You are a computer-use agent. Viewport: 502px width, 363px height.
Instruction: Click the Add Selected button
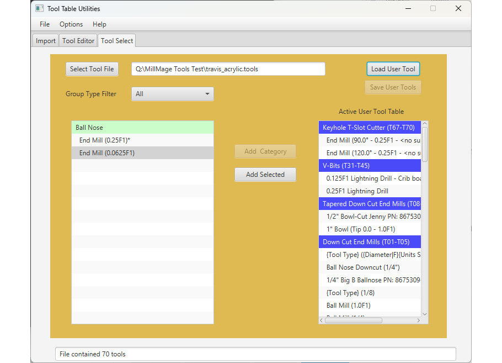tap(265, 174)
